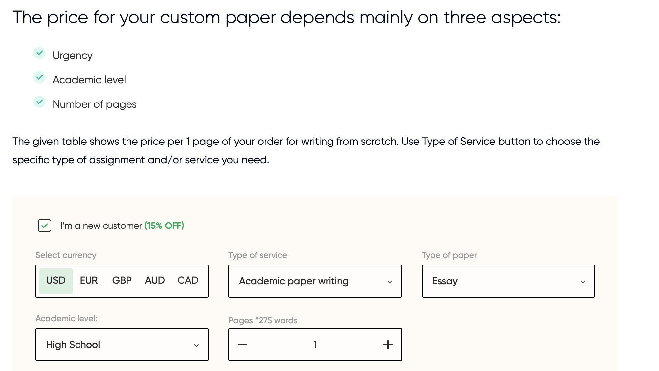Screen dimensions: 659x371
Task: Click the pages counter stepper control
Action: click(x=316, y=345)
